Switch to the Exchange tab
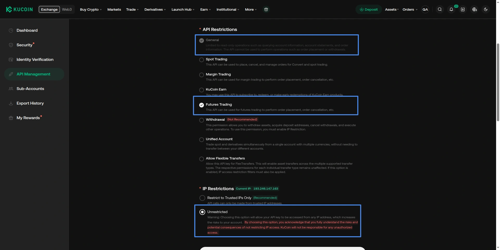The image size is (500, 250). (x=49, y=9)
